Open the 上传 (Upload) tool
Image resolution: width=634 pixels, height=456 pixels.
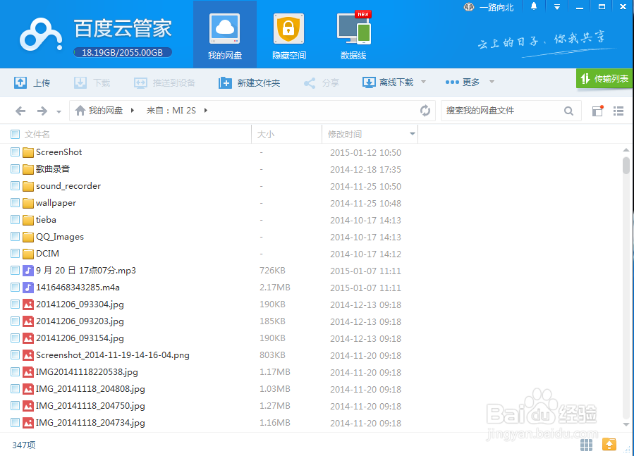32,82
